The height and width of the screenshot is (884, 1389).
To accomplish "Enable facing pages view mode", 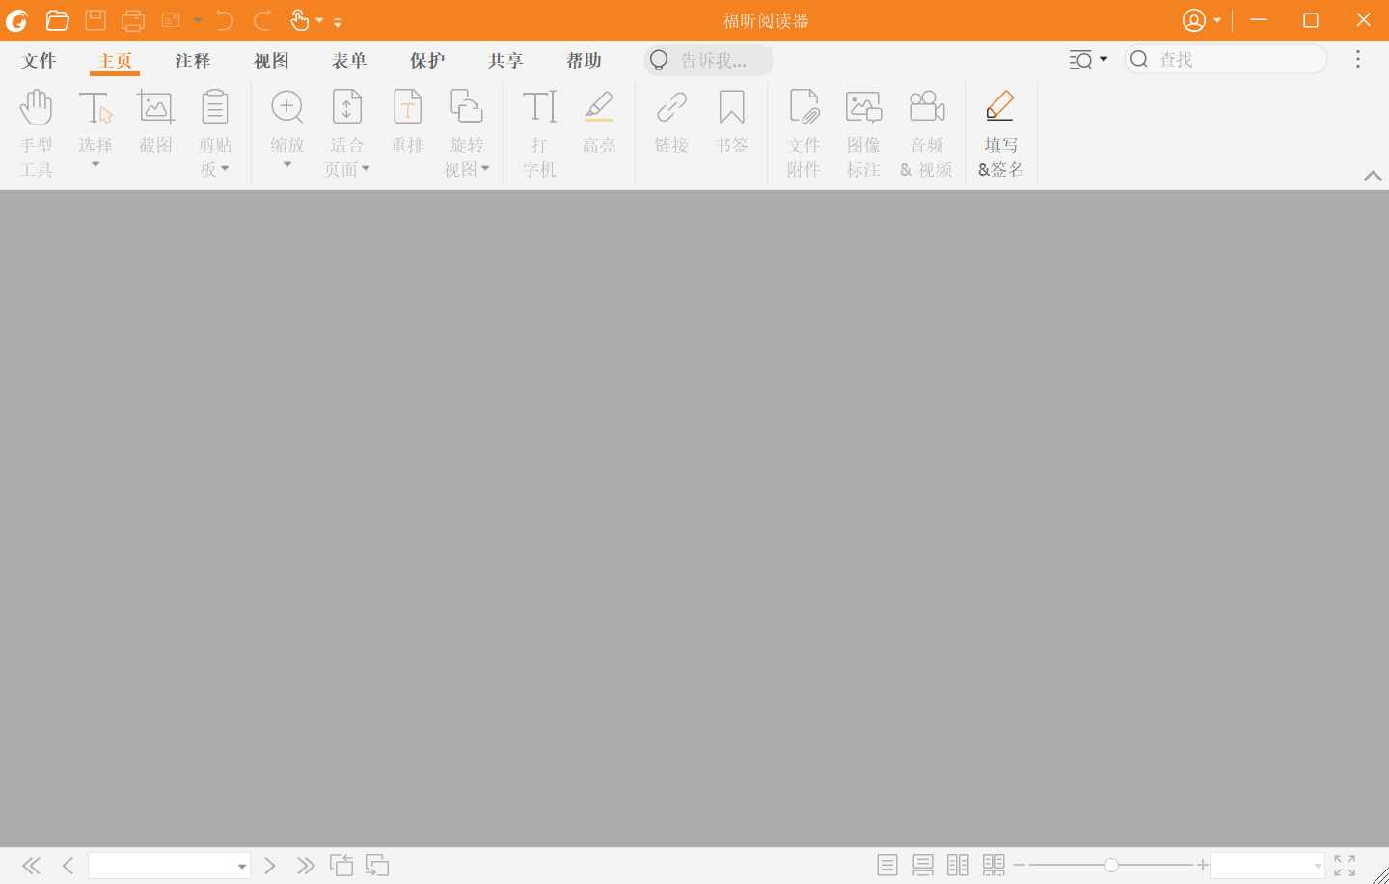I will pos(958,866).
